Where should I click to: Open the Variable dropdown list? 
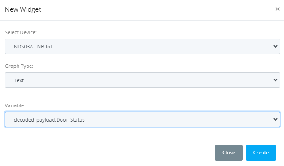click(142, 119)
